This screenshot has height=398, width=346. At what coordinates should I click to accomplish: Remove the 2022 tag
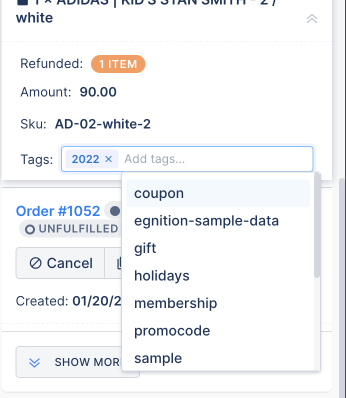click(x=108, y=159)
